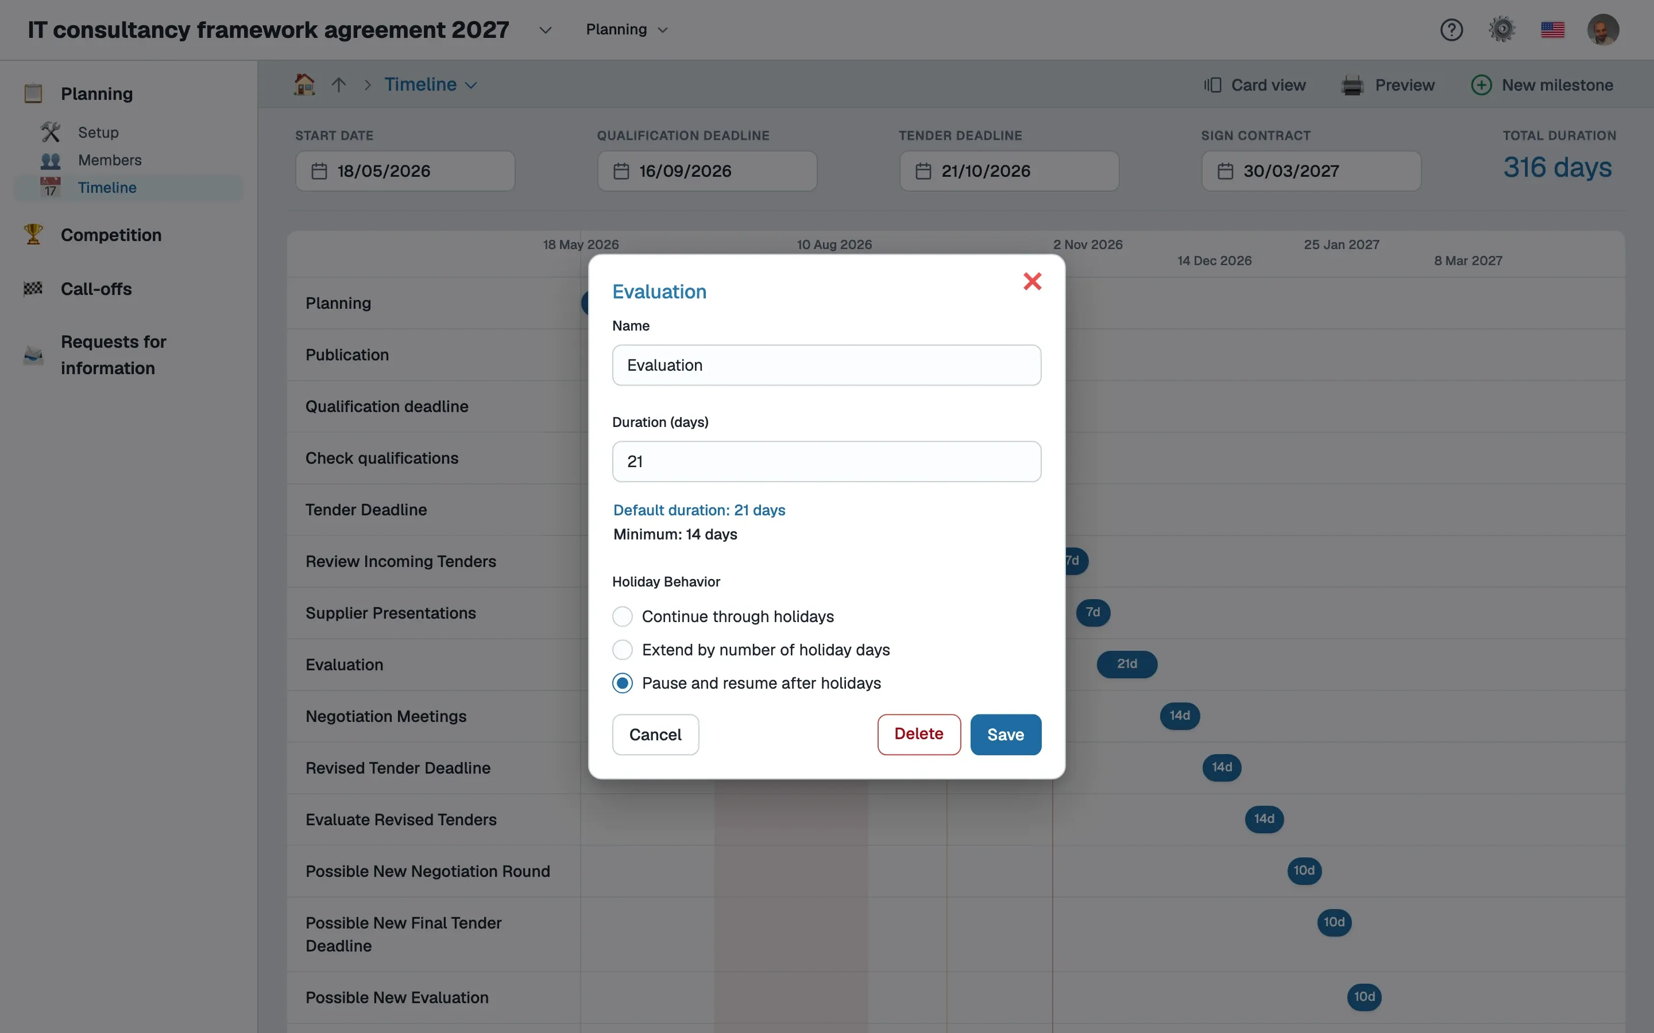The height and width of the screenshot is (1033, 1654).
Task: Click the Negotiation Meetings 14d bar
Action: coord(1180,716)
